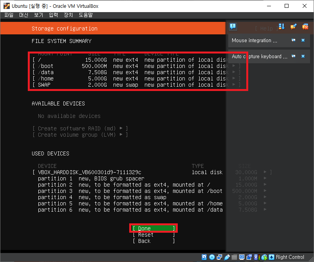Click the shared folders status icon
The image size is (314, 262).
234,257
